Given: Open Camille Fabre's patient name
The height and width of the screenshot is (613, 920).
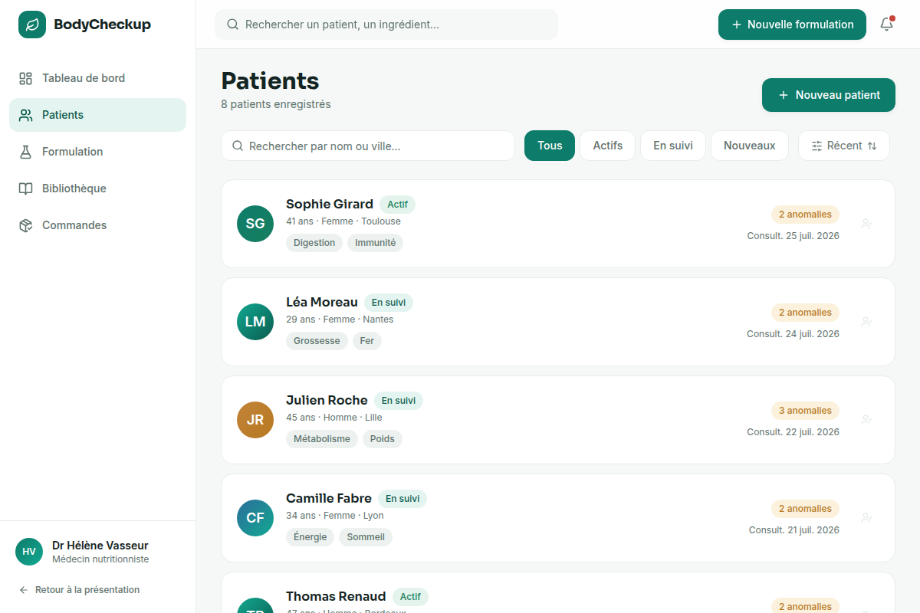Looking at the screenshot, I should (329, 498).
